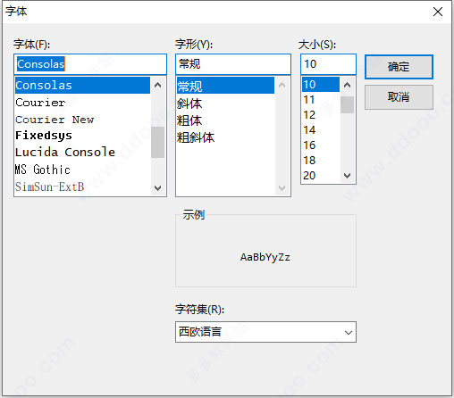
Task: Click the font list scroll-down arrow
Action: (x=158, y=187)
